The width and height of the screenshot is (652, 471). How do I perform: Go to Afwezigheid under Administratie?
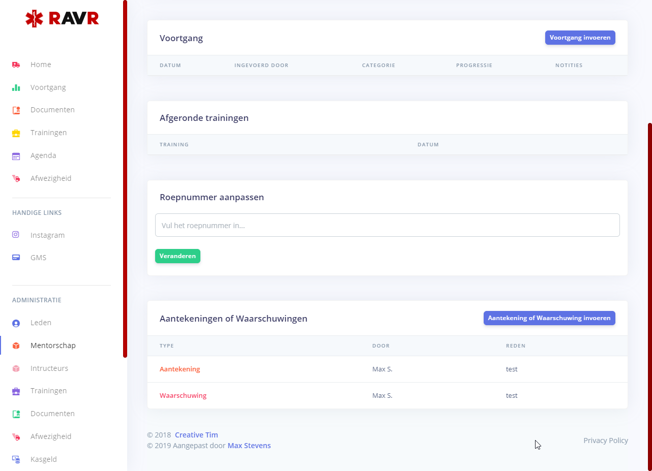click(50, 436)
